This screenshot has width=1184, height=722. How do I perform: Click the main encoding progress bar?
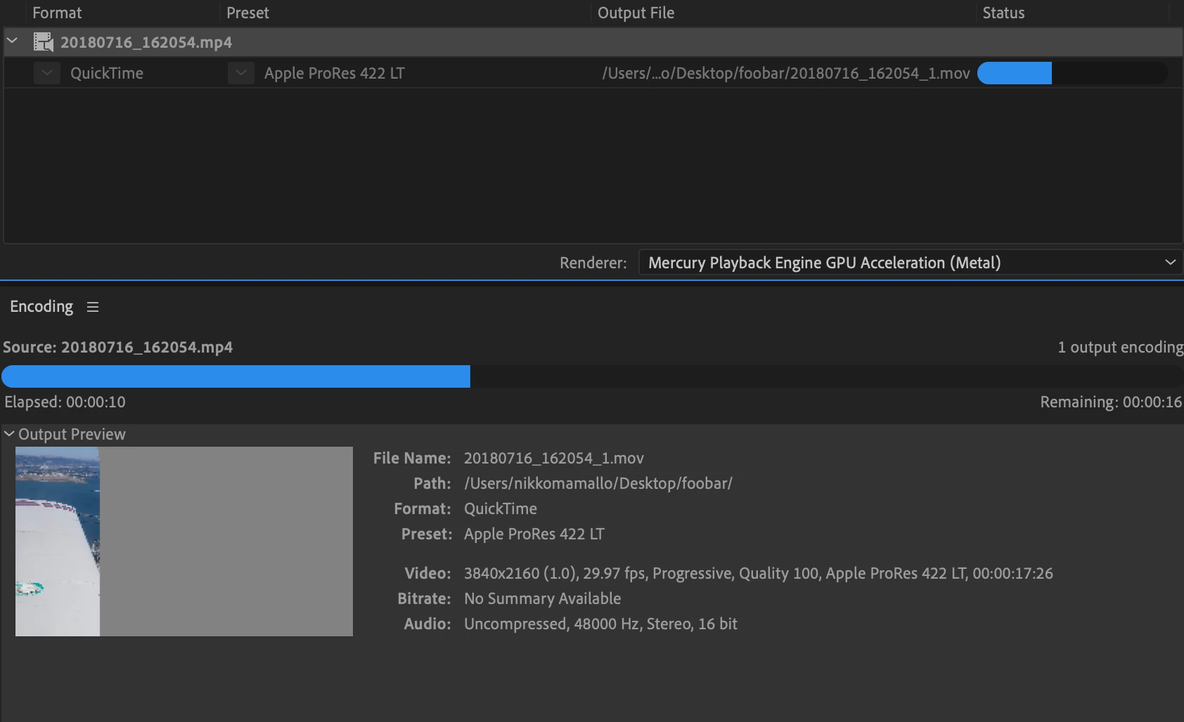coord(592,376)
